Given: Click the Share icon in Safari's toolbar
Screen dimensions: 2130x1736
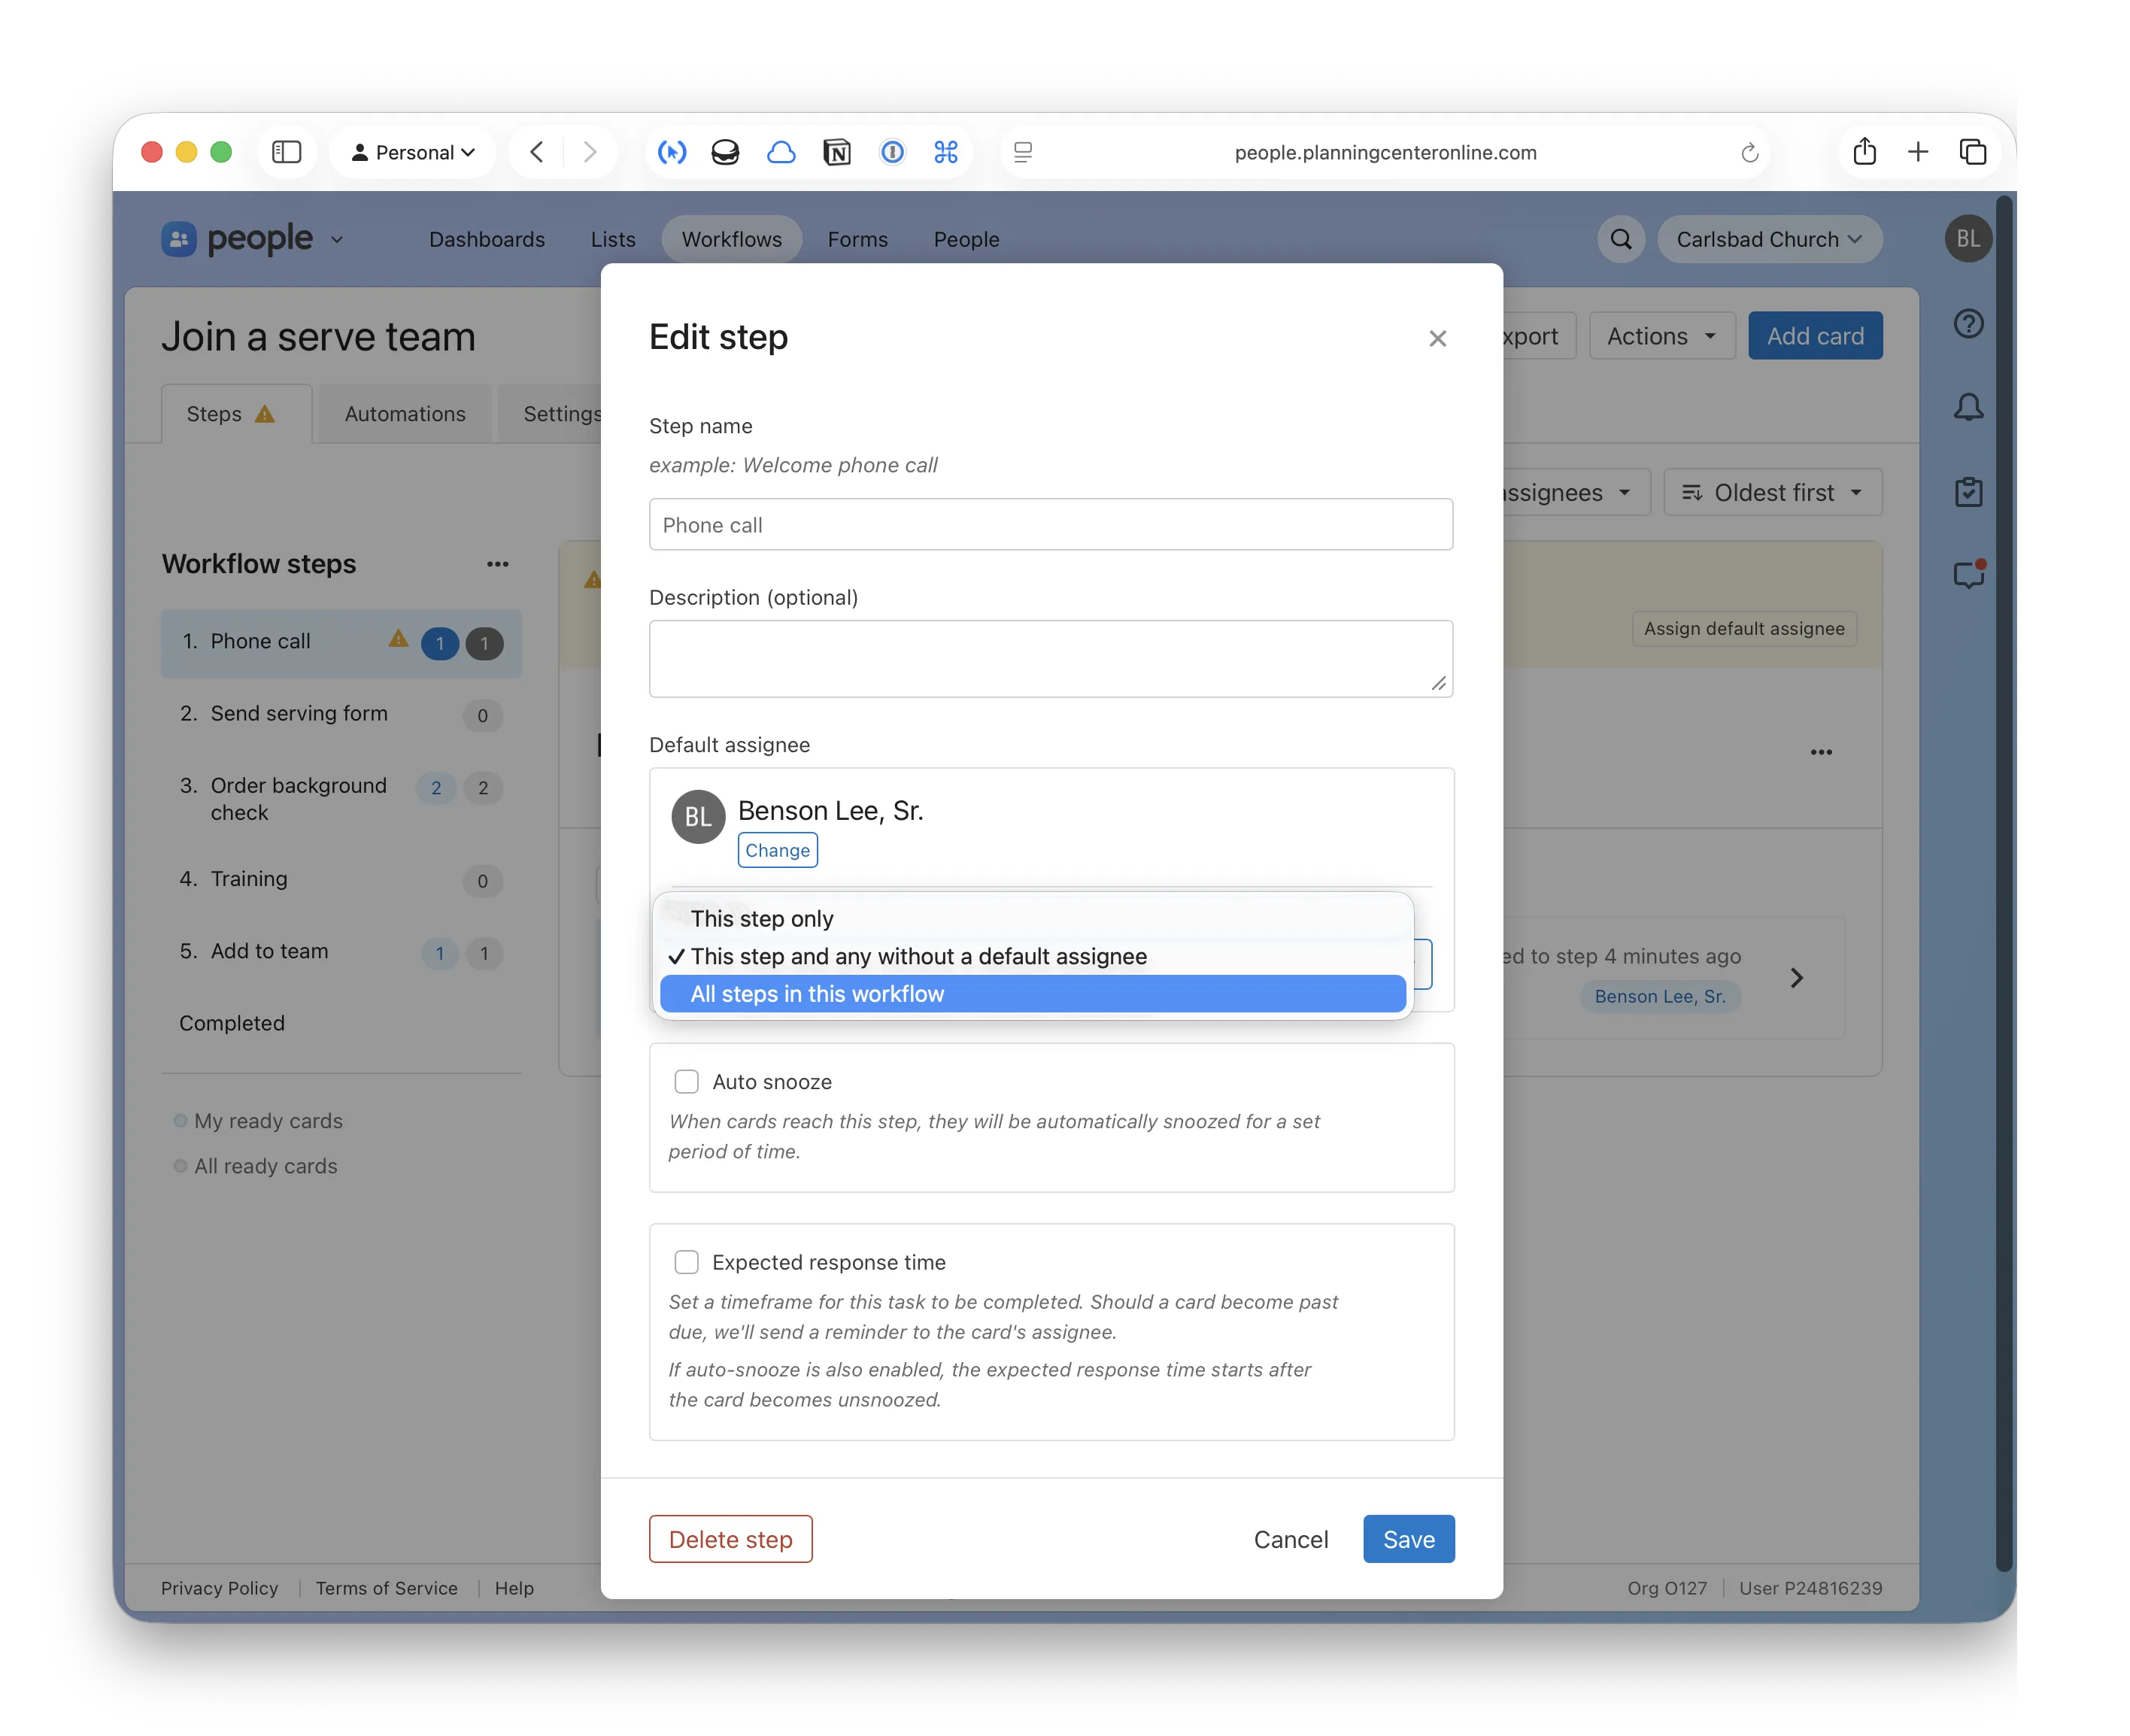Looking at the screenshot, I should click(1864, 151).
